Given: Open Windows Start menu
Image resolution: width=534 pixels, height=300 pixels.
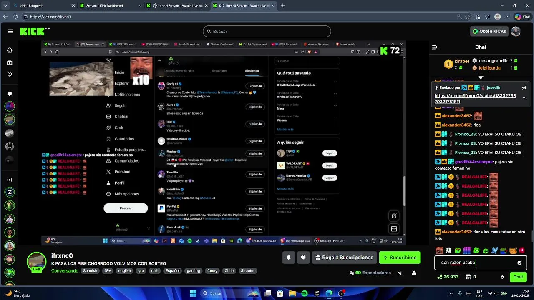Looking at the screenshot, I should 193,293.
